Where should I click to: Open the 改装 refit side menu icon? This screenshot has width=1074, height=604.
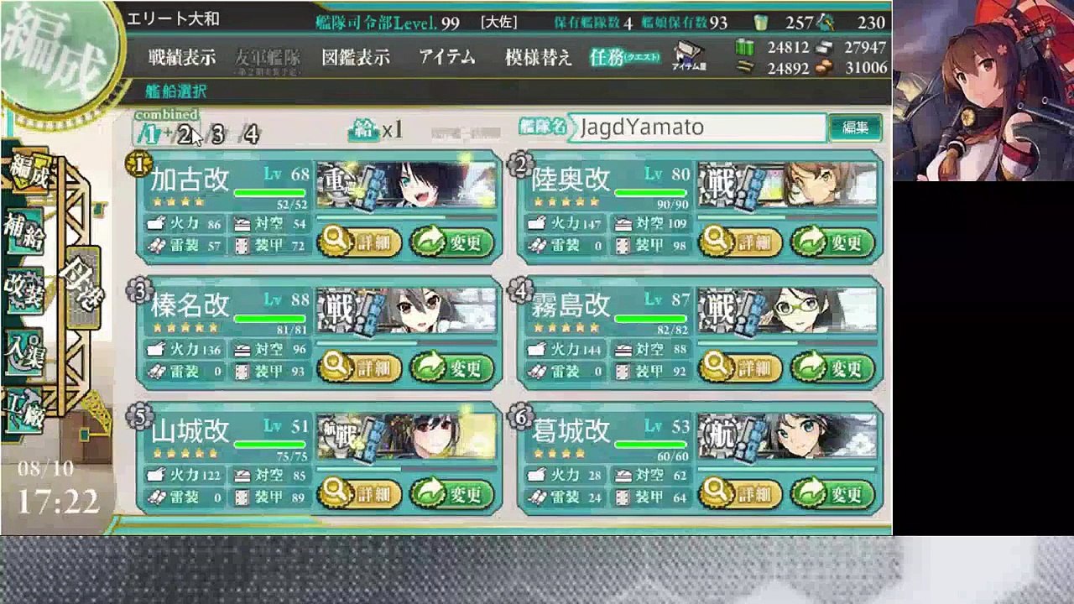pyautogui.click(x=24, y=289)
